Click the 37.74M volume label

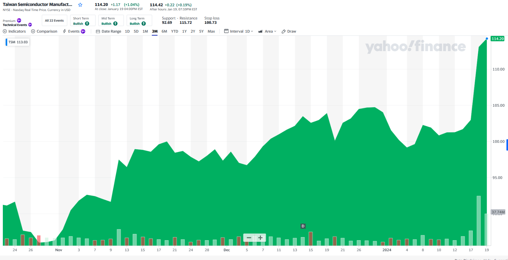(x=498, y=212)
